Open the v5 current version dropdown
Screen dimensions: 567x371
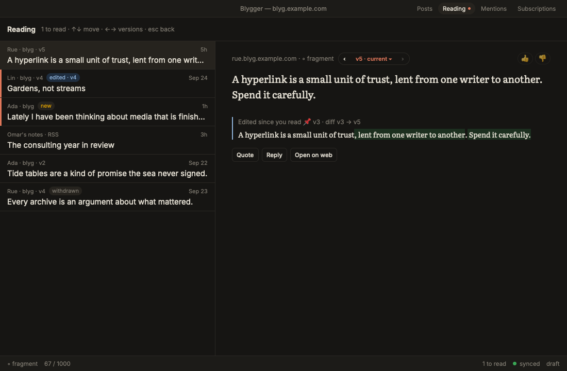374,59
